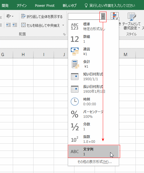Click the number format input box

pos(84,17)
